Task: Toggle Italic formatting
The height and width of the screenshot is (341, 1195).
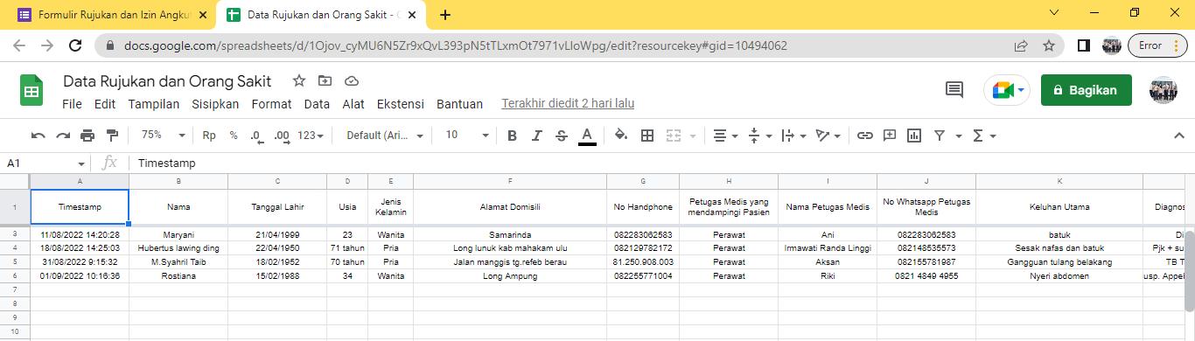Action: [537, 136]
